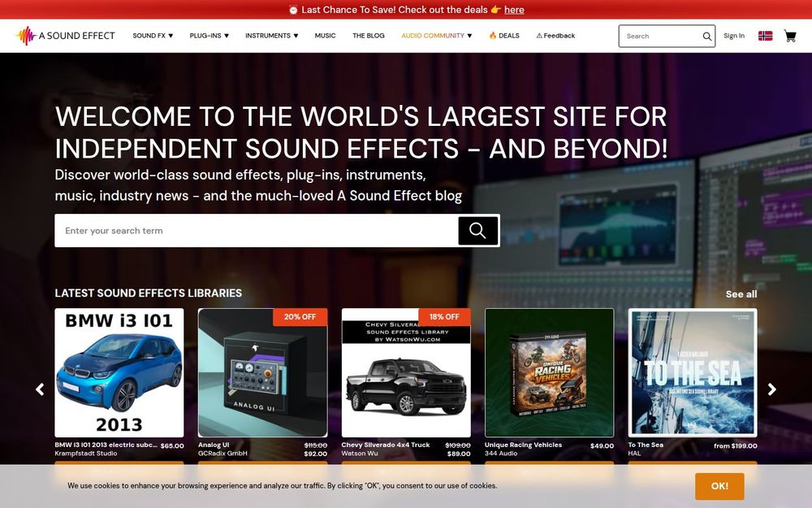The image size is (812, 508).
Task: Go to next libraries with right arrow
Action: pos(771,389)
